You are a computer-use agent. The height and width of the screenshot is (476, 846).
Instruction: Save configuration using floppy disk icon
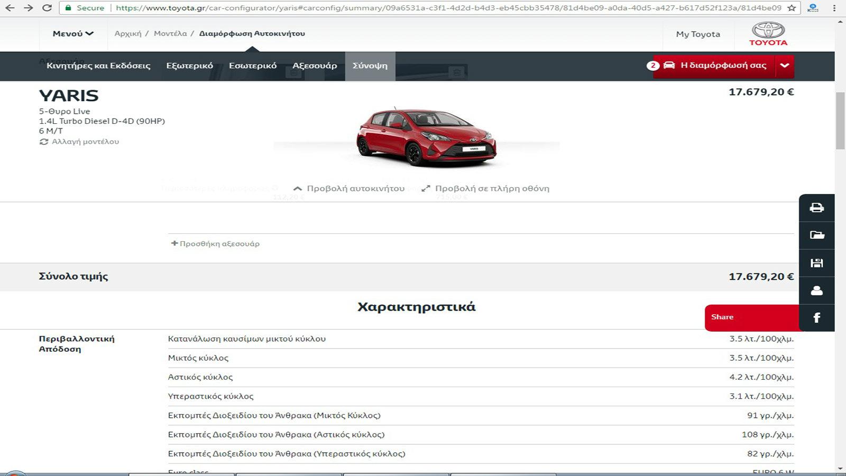817,263
